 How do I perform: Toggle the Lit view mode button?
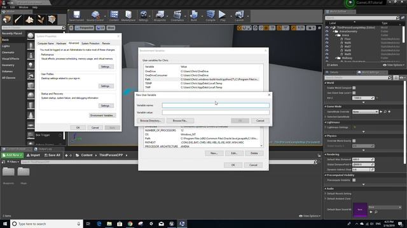[100, 28]
